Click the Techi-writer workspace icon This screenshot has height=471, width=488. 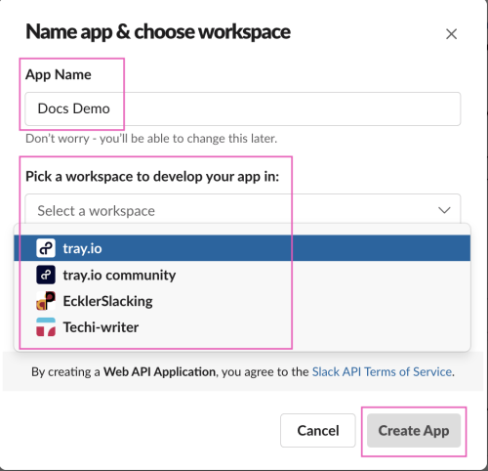coord(46,327)
